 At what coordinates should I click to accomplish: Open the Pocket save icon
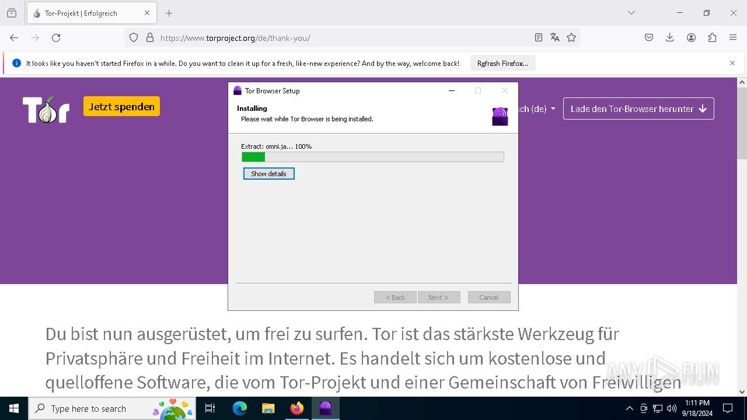(x=649, y=38)
